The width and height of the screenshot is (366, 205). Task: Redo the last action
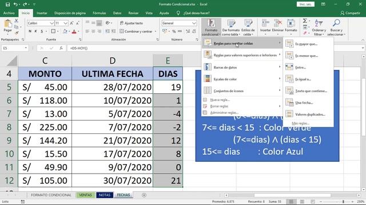tap(25, 4)
